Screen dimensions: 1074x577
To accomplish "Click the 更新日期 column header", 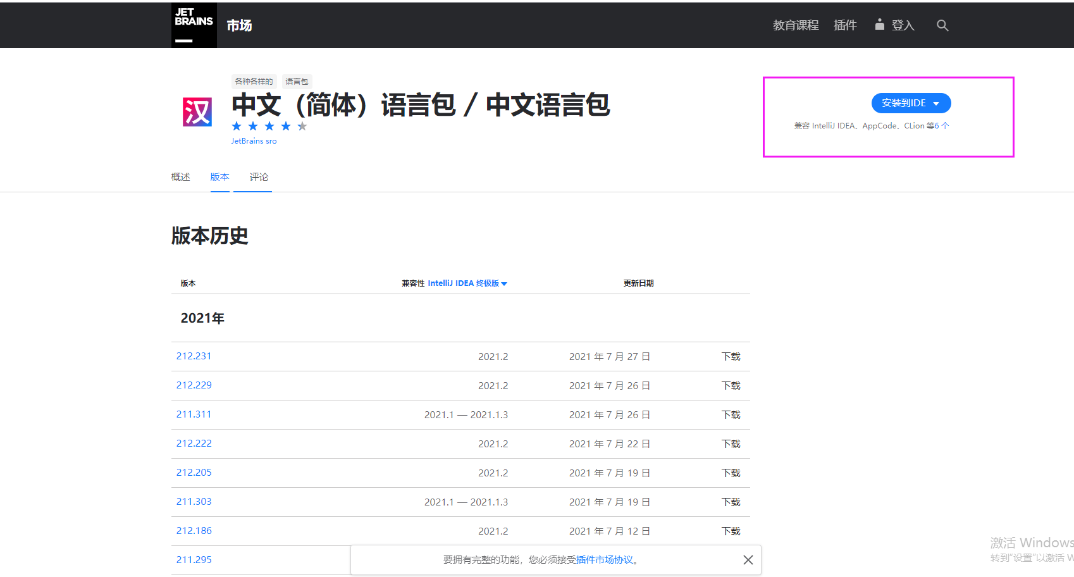I will click(x=638, y=283).
